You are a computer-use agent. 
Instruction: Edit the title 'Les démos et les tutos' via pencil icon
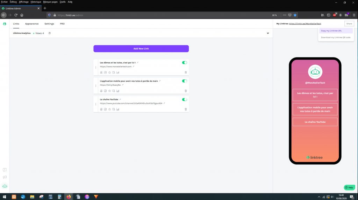point(138,63)
